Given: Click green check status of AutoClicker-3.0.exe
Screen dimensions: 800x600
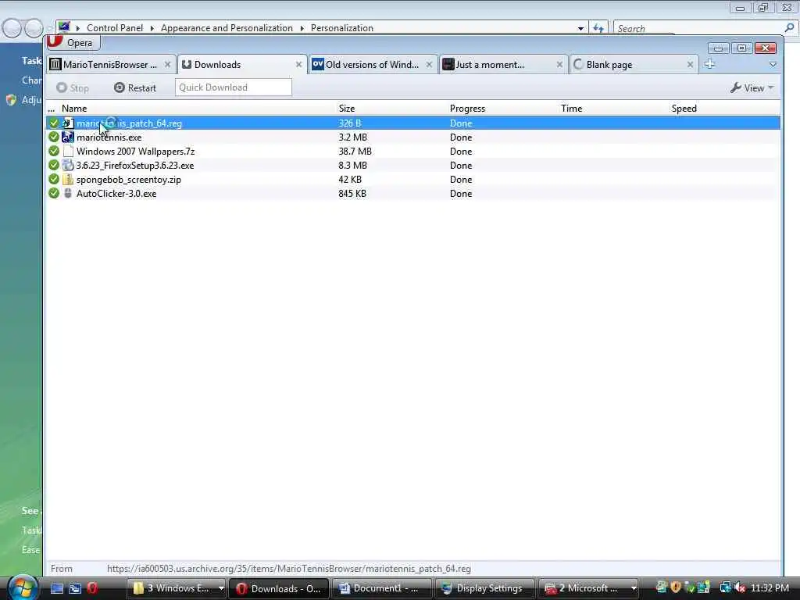Looking at the screenshot, I should tap(54, 194).
